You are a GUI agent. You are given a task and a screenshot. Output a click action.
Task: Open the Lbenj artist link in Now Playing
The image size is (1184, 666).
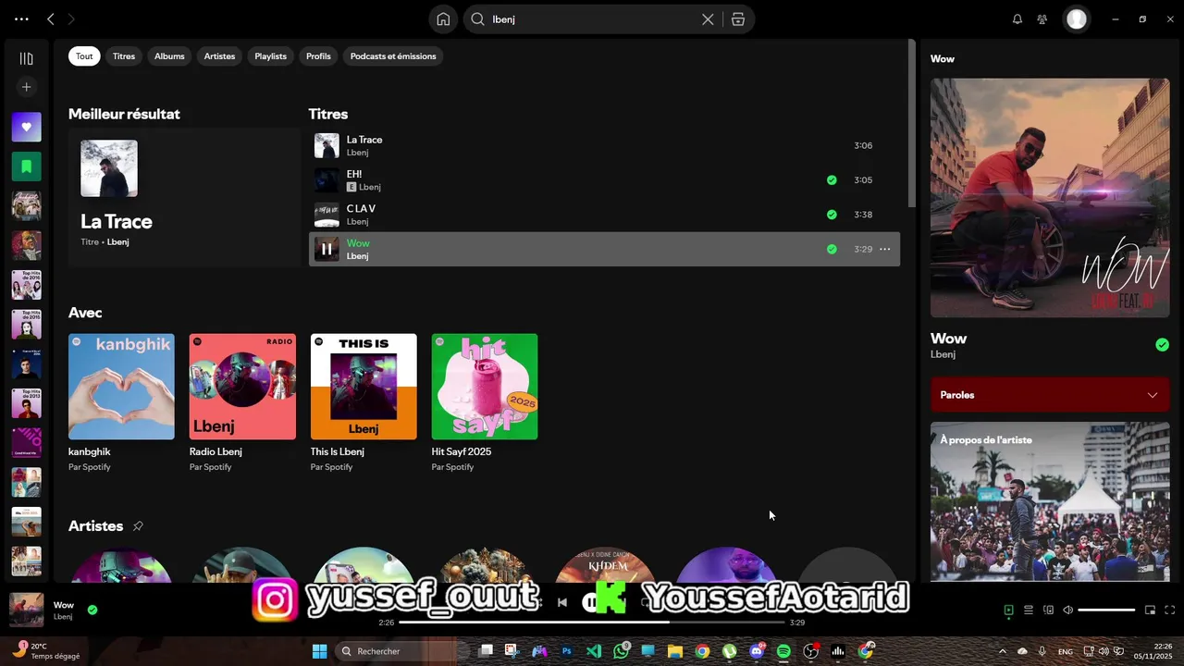943,354
